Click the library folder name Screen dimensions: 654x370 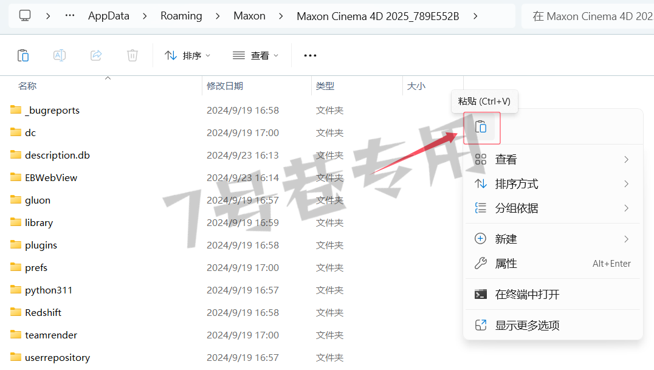coord(39,223)
